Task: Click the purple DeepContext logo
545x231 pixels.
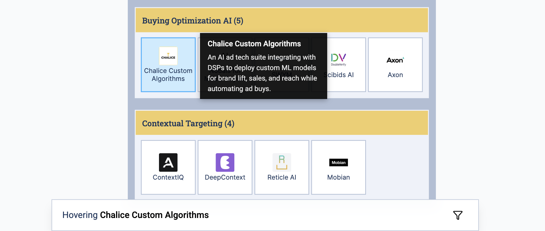Action: click(225, 162)
